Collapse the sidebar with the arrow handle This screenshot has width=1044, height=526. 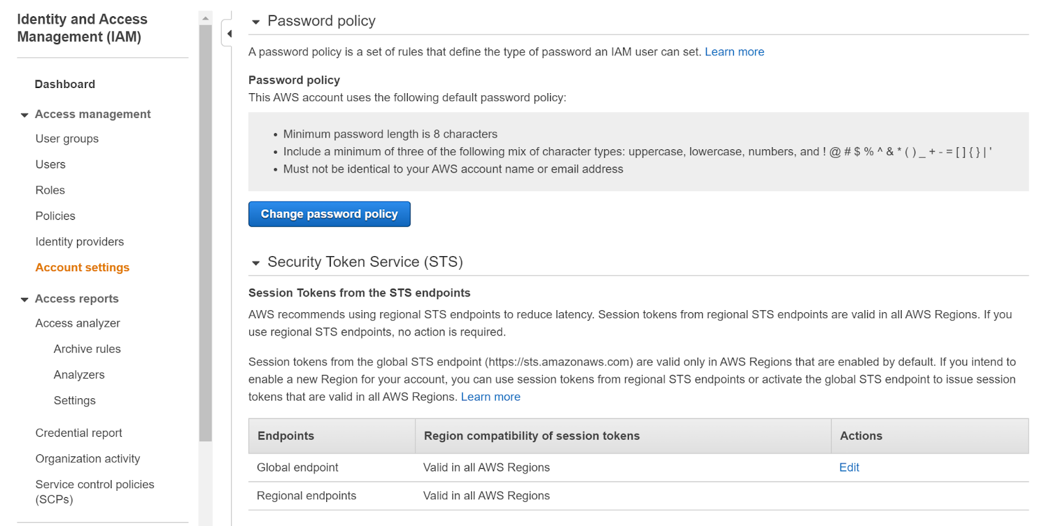click(x=229, y=34)
